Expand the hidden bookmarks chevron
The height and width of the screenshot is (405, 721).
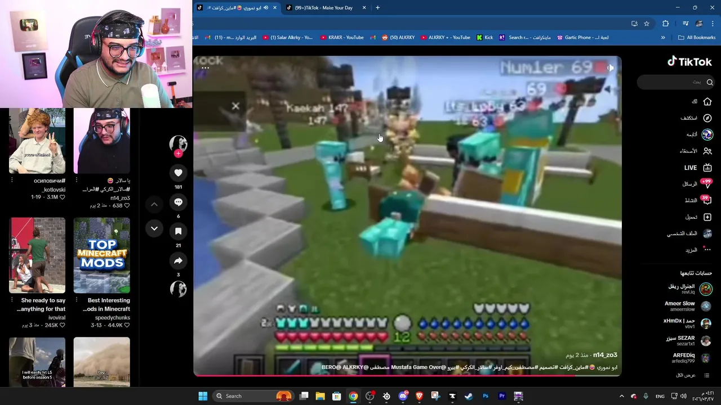pos(663,38)
